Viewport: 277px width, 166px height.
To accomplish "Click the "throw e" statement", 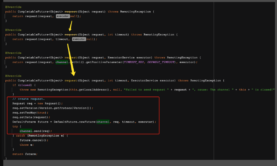I will coord(27,145).
